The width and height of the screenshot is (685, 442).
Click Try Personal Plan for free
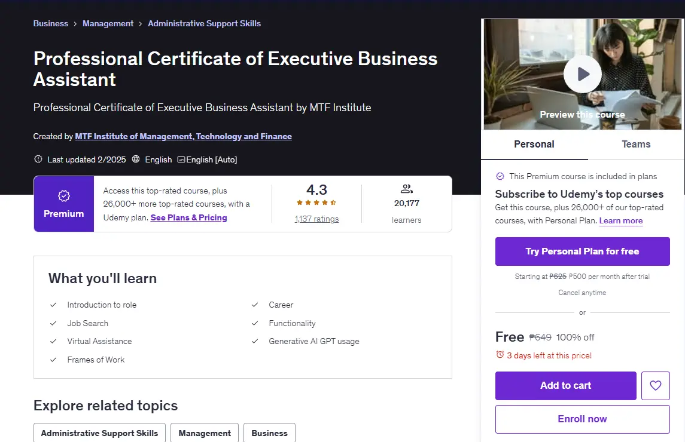click(582, 251)
